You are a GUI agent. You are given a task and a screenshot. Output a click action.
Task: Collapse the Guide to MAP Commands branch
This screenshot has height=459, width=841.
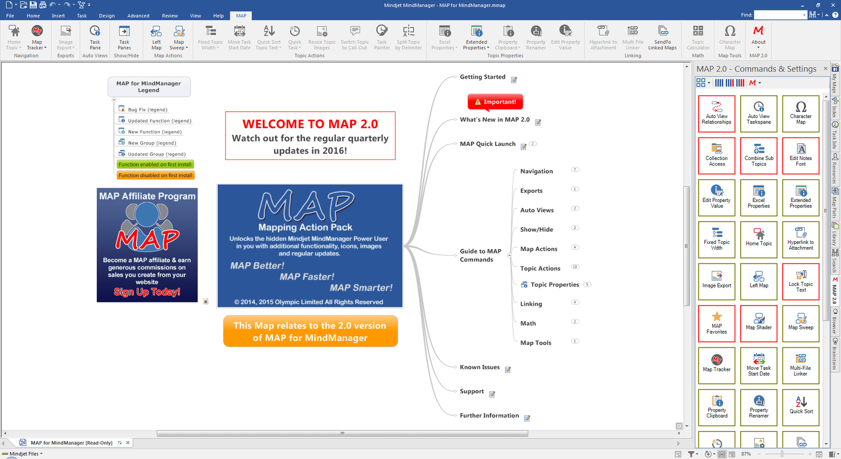[509, 255]
